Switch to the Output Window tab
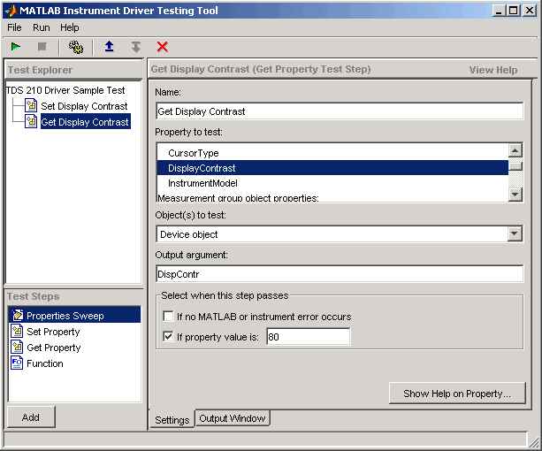Image resolution: width=542 pixels, height=451 pixels. [233, 418]
